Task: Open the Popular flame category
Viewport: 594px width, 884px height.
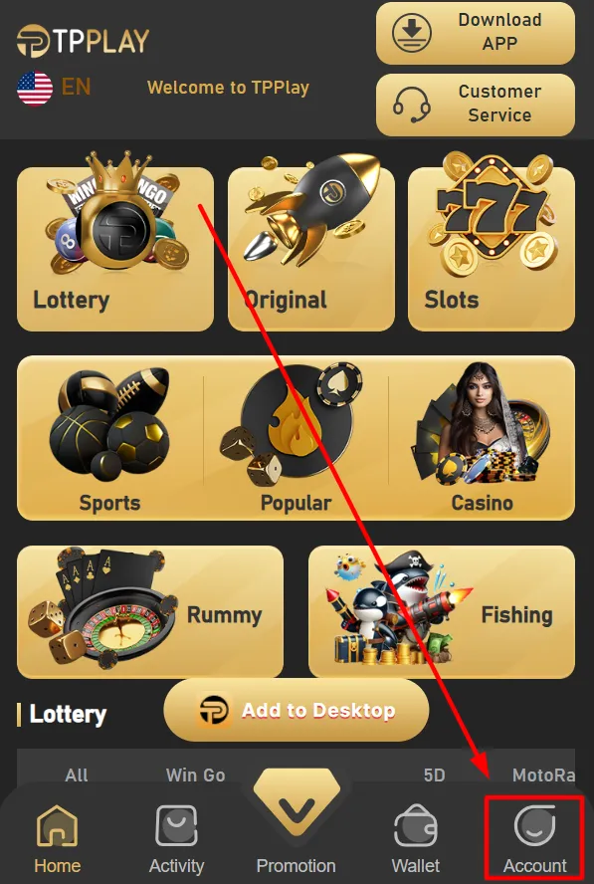Action: click(296, 437)
